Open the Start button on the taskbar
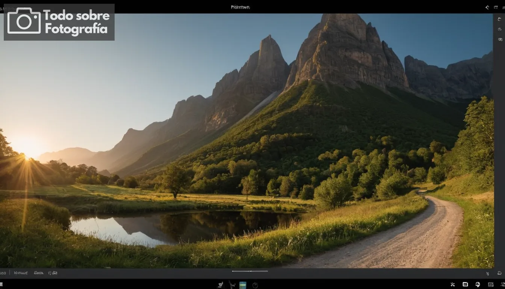 (1, 284)
